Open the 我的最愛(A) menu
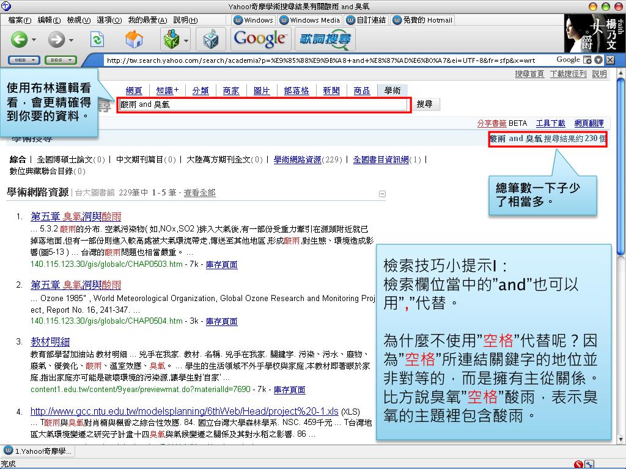The height and width of the screenshot is (469, 626). point(147,20)
